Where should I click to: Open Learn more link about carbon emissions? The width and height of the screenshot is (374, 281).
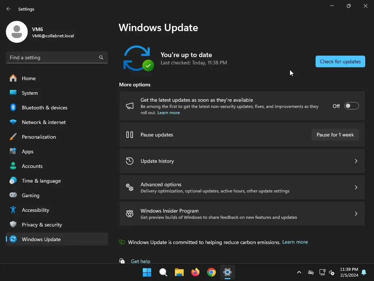tap(295, 242)
